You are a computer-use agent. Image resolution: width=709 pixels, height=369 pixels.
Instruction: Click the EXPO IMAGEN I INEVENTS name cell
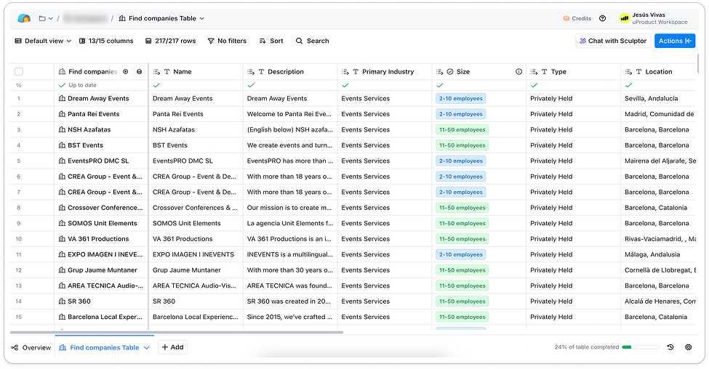pos(196,255)
